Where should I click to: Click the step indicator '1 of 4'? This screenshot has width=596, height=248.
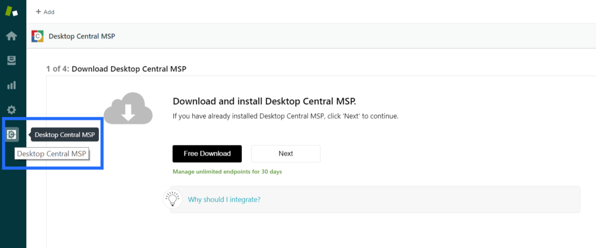pyautogui.click(x=57, y=69)
